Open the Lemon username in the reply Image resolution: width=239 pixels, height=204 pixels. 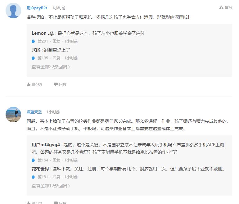pyautogui.click(x=39, y=33)
